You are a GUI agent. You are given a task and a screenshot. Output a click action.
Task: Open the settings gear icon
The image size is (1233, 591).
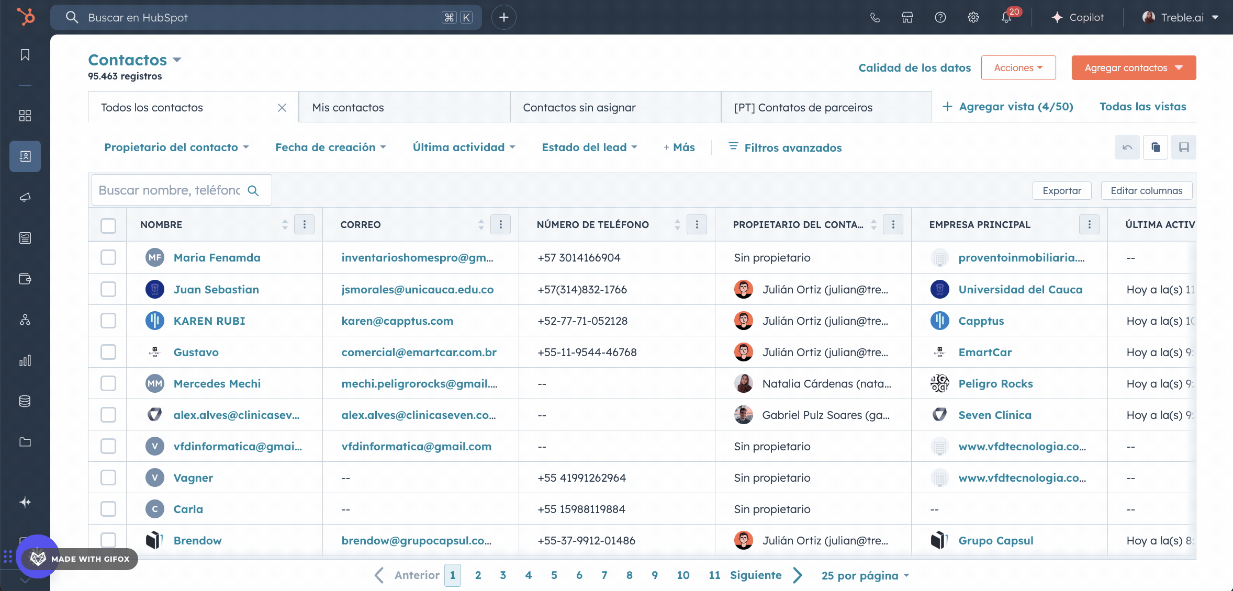973,17
